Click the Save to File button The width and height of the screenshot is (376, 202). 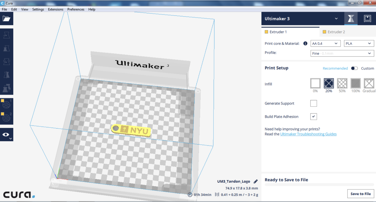[x=361, y=194]
